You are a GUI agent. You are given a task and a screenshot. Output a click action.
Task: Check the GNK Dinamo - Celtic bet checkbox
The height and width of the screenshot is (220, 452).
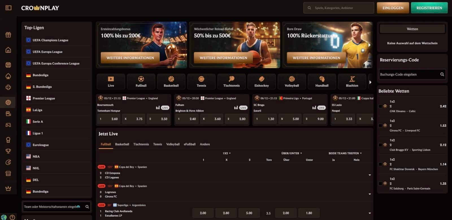(x=380, y=106)
